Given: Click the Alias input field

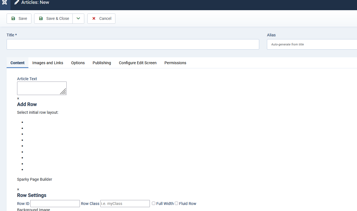Looking at the screenshot, I should pyautogui.click(x=312, y=44).
